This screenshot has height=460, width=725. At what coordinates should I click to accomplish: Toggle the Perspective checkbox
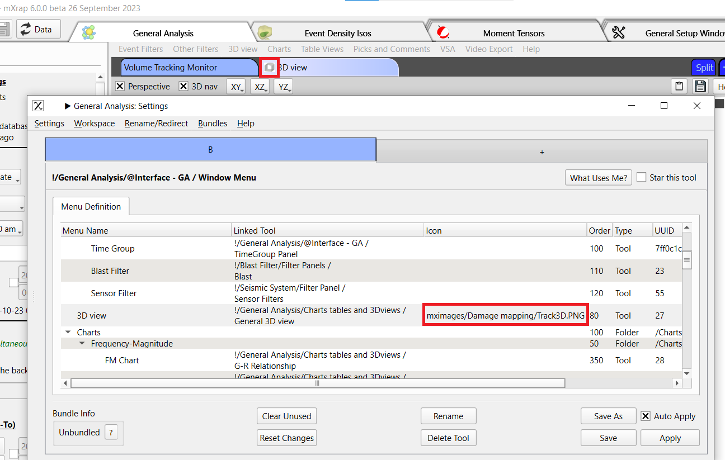pyautogui.click(x=120, y=87)
